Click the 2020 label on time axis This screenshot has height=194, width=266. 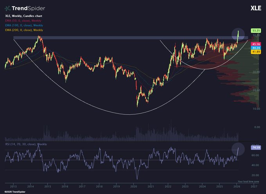click(x=133, y=186)
